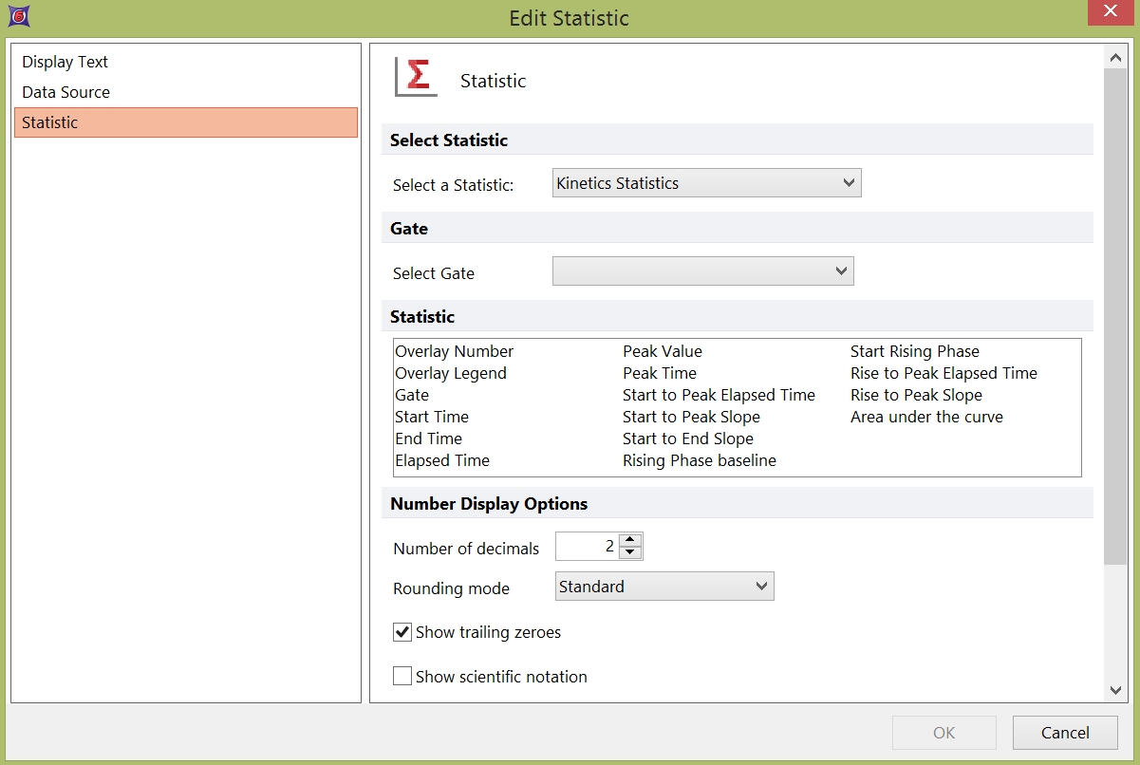Disable Show trailing zeroes checkbox

coord(402,632)
